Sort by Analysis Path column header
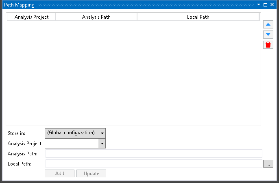Screen dimensions: 279x183 pos(96,17)
